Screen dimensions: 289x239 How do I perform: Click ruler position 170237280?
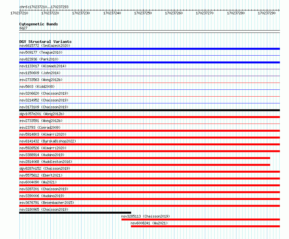(x=236, y=13)
